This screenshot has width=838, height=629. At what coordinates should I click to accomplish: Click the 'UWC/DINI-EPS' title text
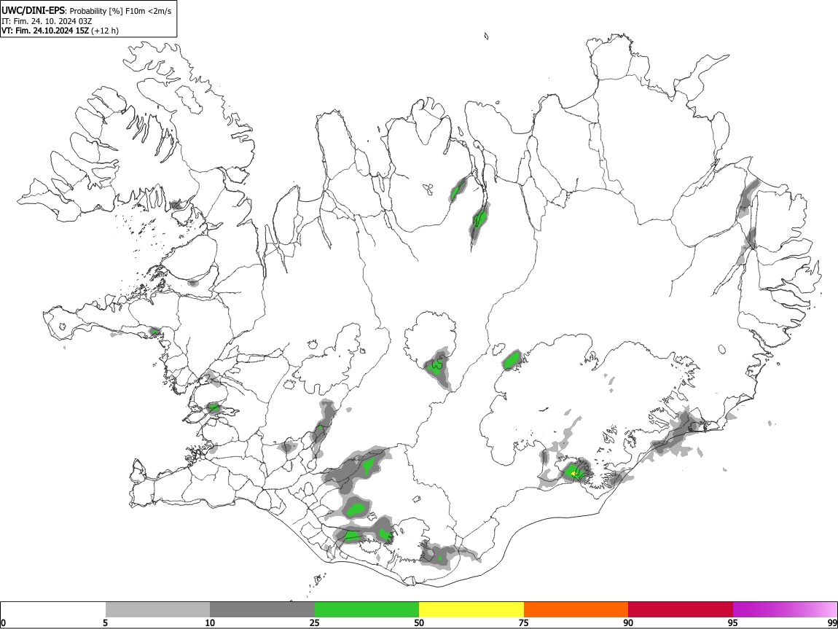coord(33,11)
